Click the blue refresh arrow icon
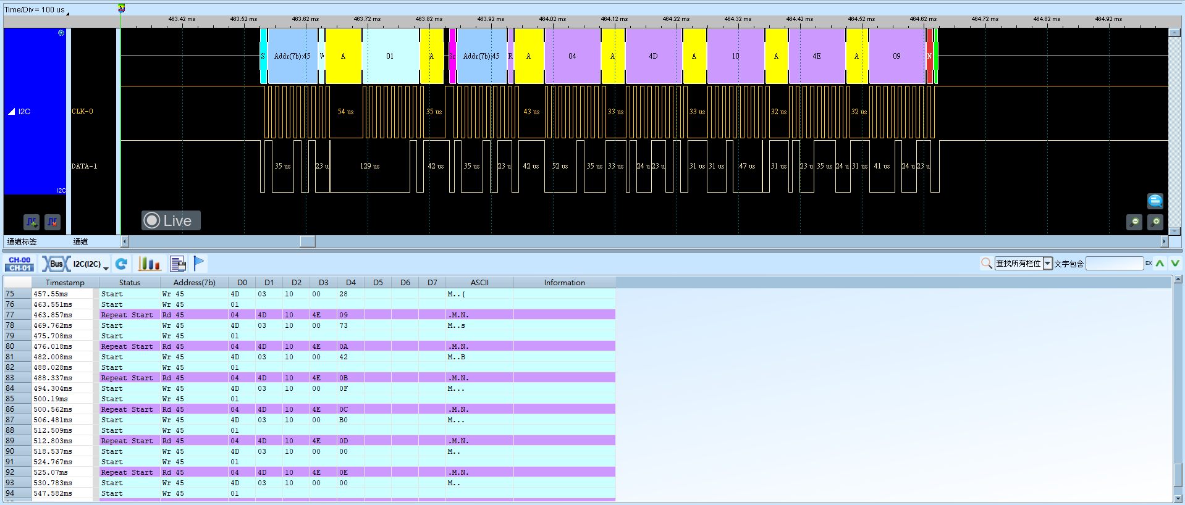Image resolution: width=1185 pixels, height=505 pixels. [x=122, y=264]
